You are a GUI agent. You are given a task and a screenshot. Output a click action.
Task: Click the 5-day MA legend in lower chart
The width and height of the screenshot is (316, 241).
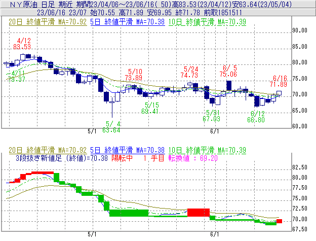click(x=128, y=150)
